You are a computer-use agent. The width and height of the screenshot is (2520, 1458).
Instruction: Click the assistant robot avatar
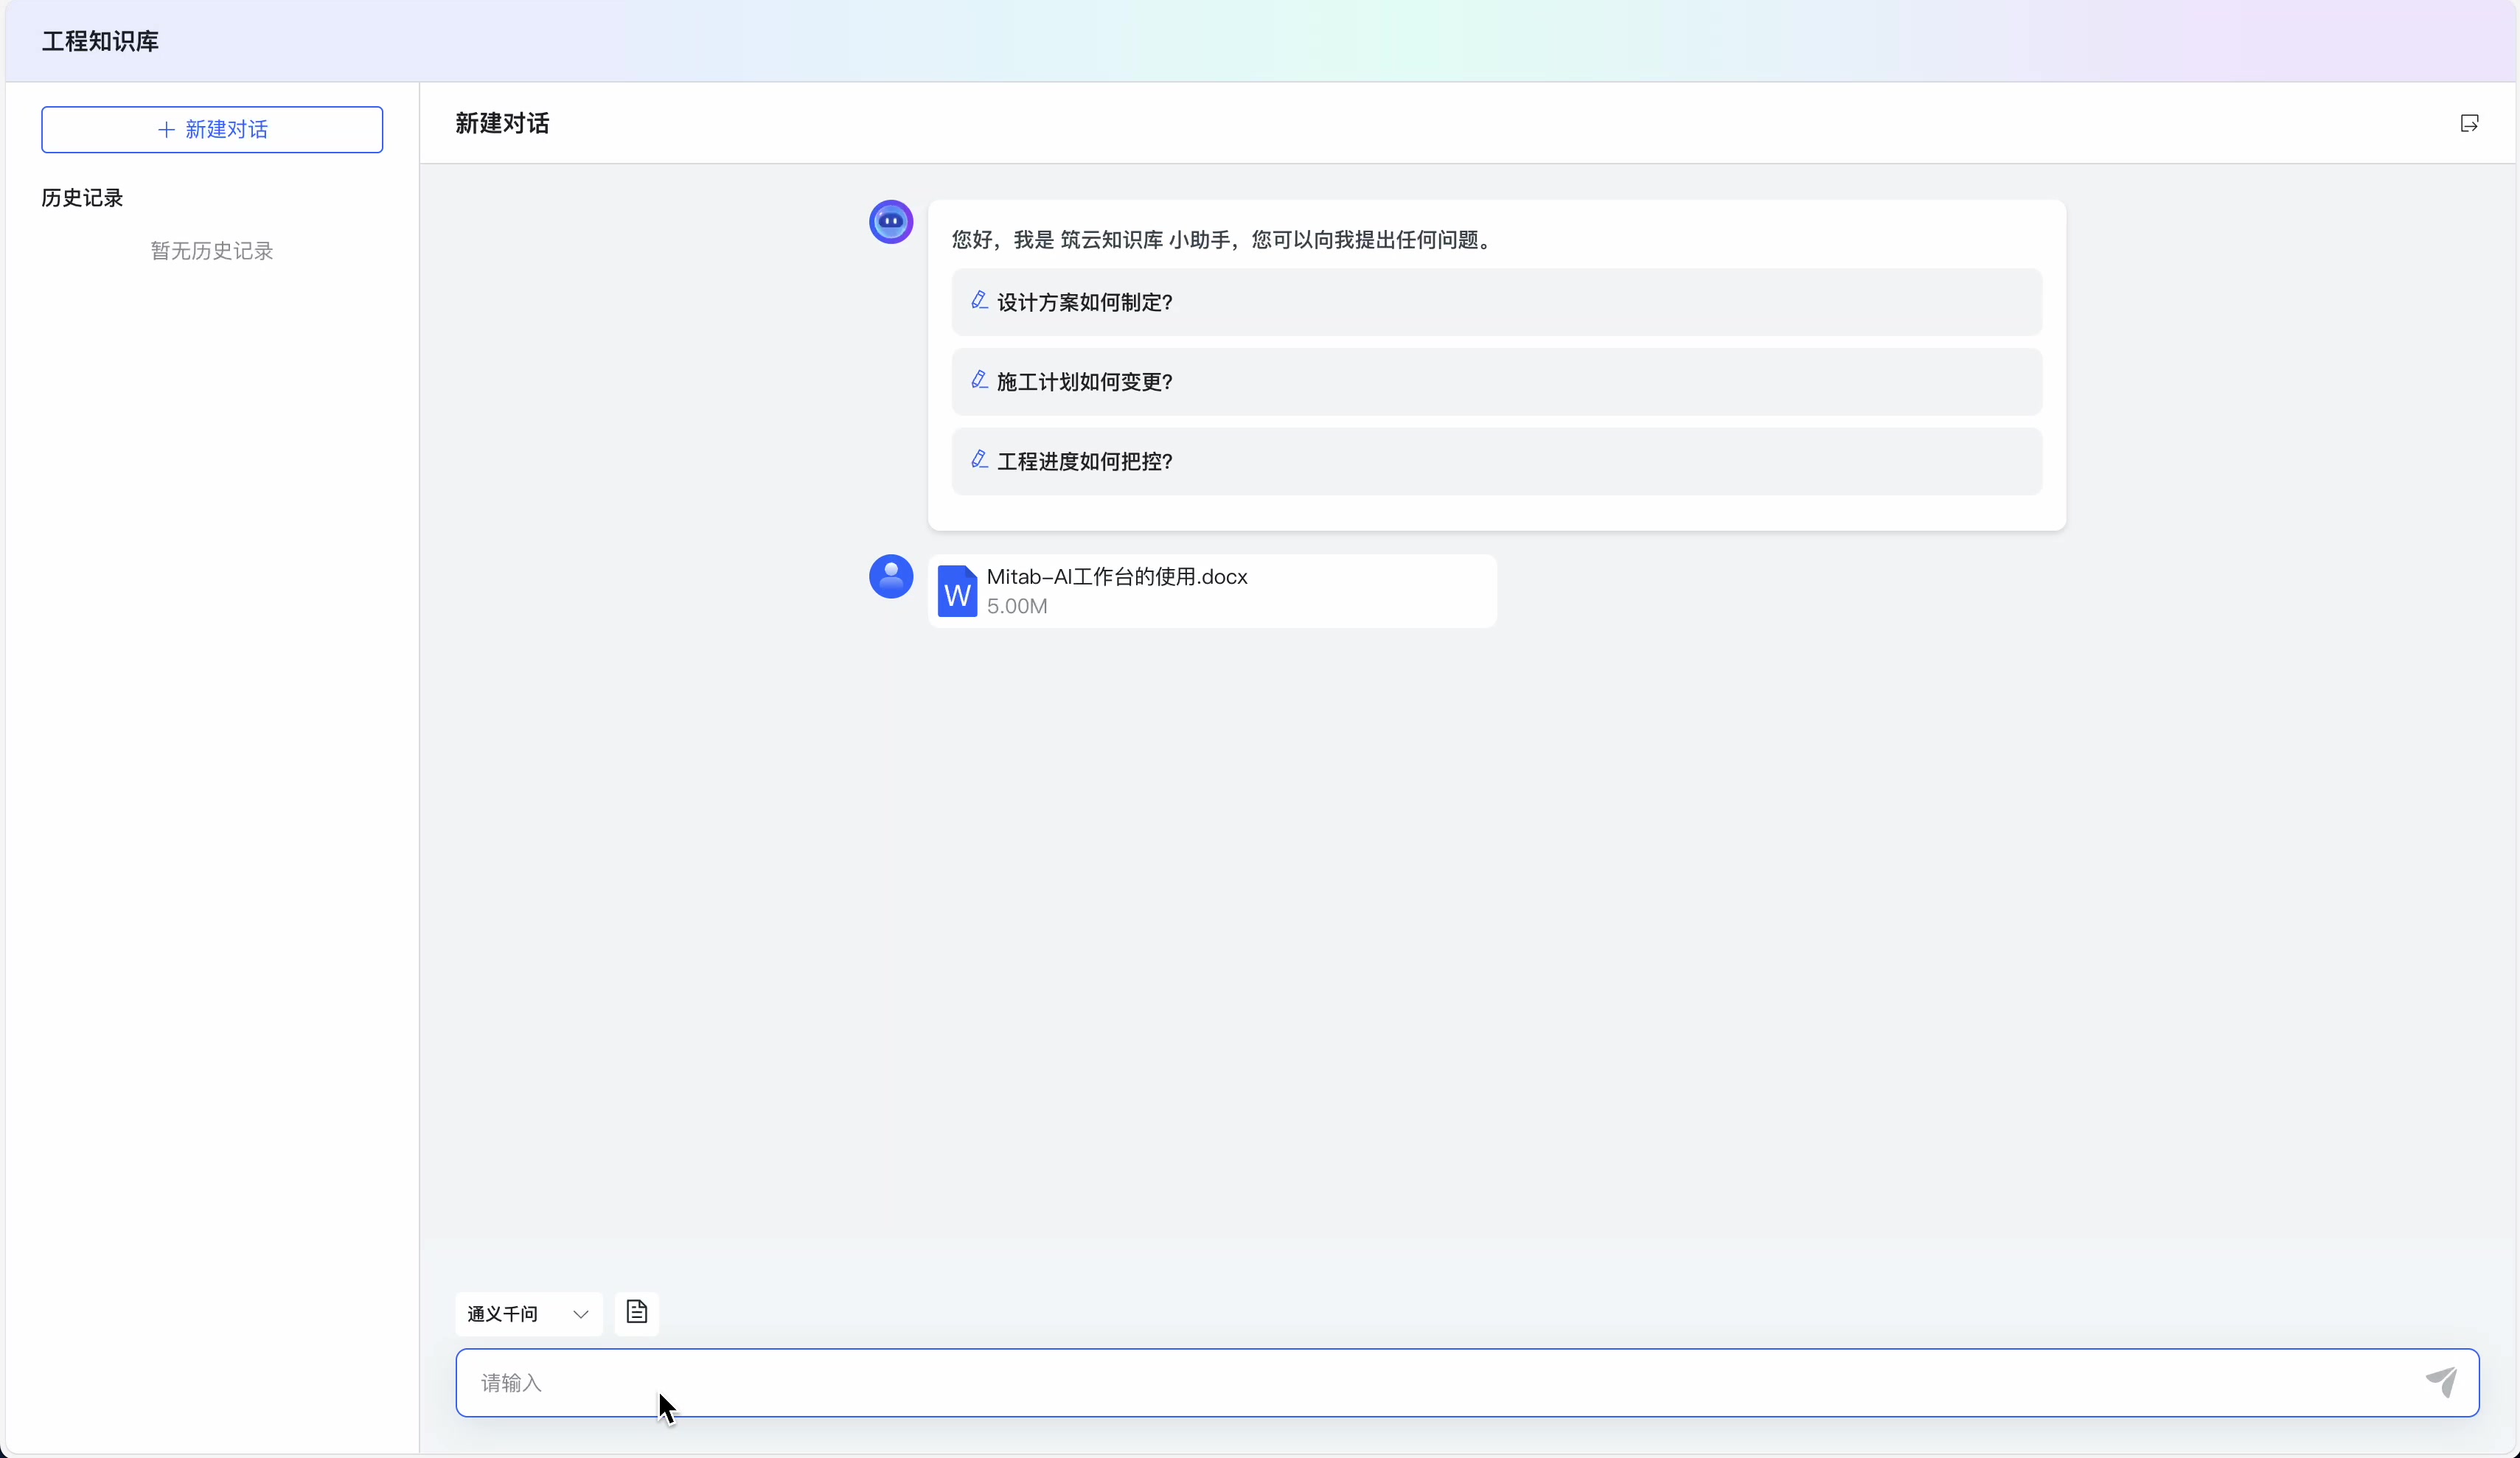pos(890,222)
